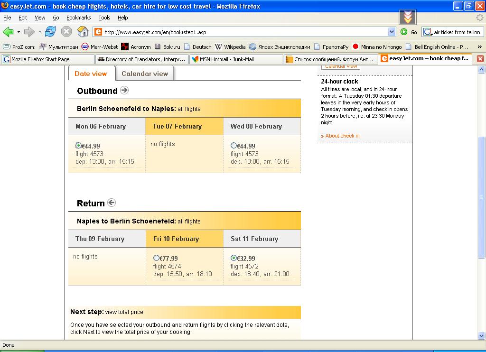Click the Mon 06 February outbound date header
Viewport: 486px width, 352px height.
[x=107, y=126]
